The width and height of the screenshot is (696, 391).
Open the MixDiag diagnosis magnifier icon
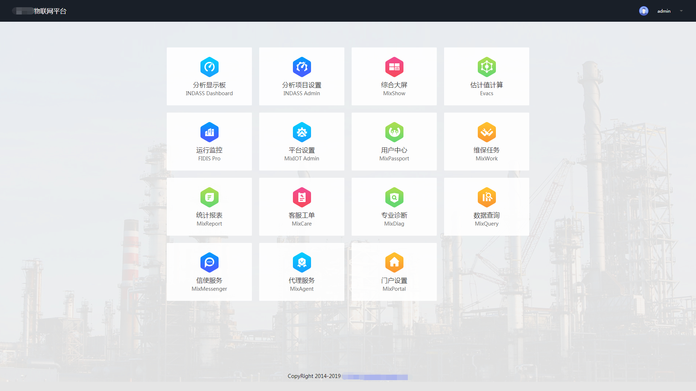(394, 197)
